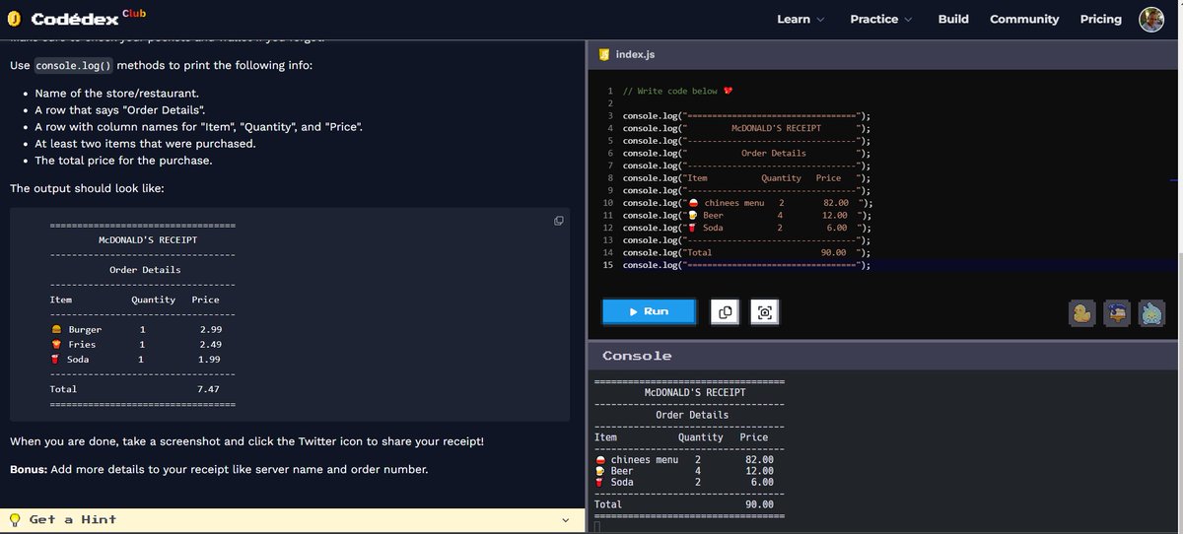Image resolution: width=1183 pixels, height=534 pixels.
Task: Click the blue-hat pixel character icon
Action: coord(1117,312)
